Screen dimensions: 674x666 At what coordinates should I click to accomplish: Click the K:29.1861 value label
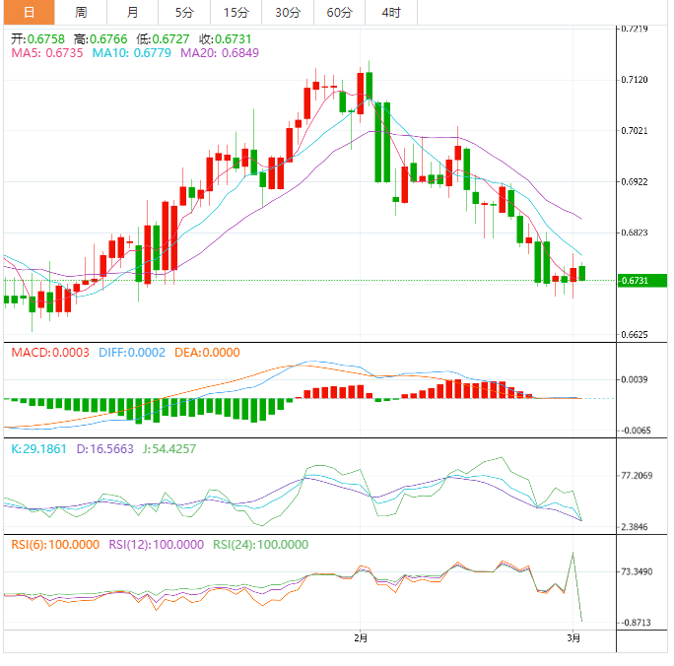38,449
